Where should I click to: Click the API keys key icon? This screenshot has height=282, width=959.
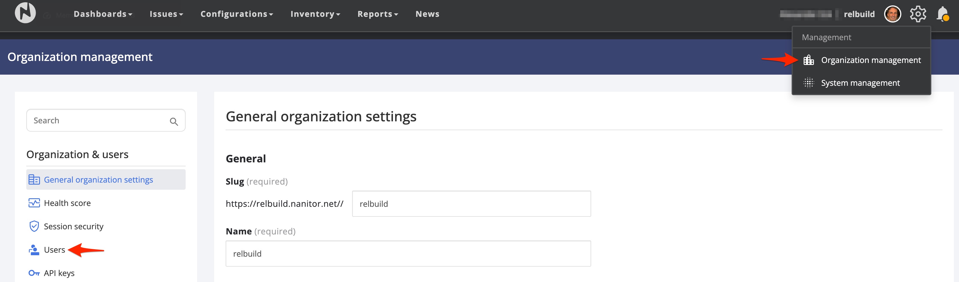(34, 273)
